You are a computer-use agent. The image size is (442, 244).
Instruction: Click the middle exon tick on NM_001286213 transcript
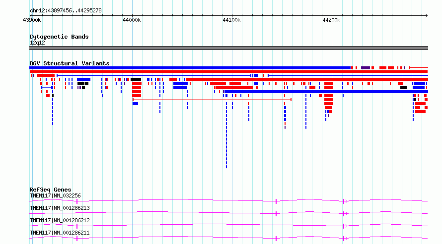point(276,214)
